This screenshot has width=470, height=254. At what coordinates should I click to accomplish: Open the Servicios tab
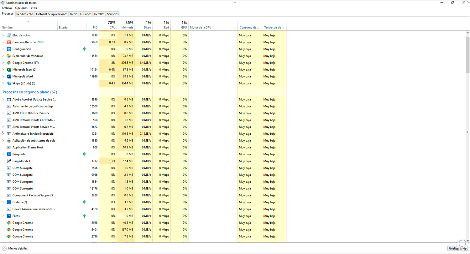pos(113,14)
